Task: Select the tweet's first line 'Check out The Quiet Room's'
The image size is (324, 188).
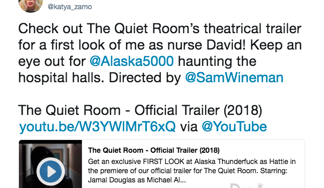Action: tap(109, 29)
